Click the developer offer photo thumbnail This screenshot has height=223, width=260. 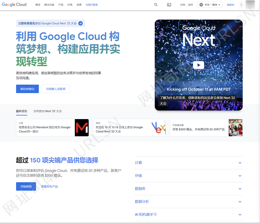pos(236,128)
